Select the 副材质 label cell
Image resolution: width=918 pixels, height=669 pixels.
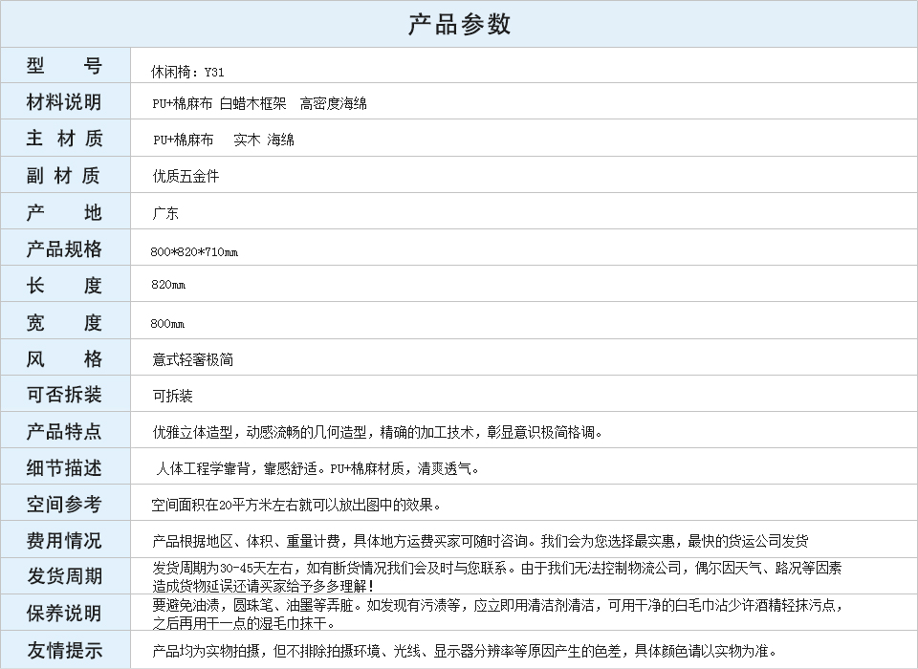(64, 175)
